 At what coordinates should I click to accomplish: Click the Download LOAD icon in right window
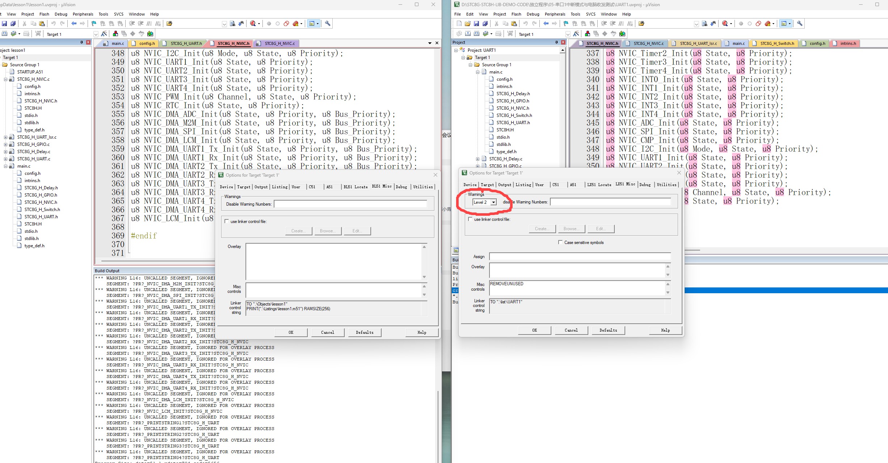pyautogui.click(x=510, y=34)
